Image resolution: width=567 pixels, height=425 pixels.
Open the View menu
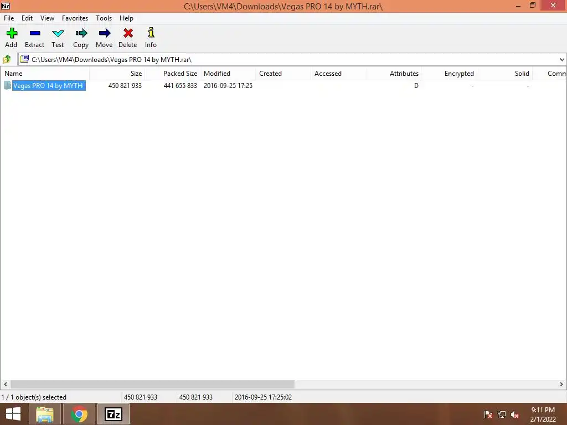pos(47,18)
